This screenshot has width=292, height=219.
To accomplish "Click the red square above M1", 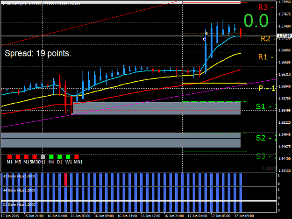I will point(9,157).
